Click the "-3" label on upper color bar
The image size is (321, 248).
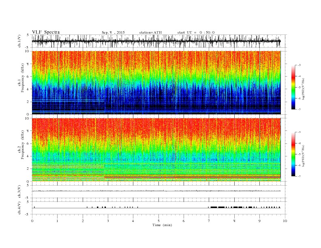(299, 65)
